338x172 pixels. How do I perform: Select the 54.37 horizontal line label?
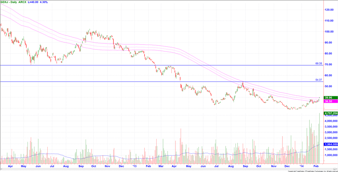coord(318,80)
